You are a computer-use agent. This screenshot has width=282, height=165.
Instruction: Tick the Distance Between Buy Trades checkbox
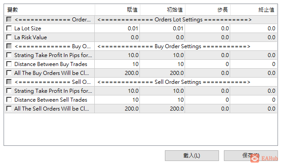[9, 64]
